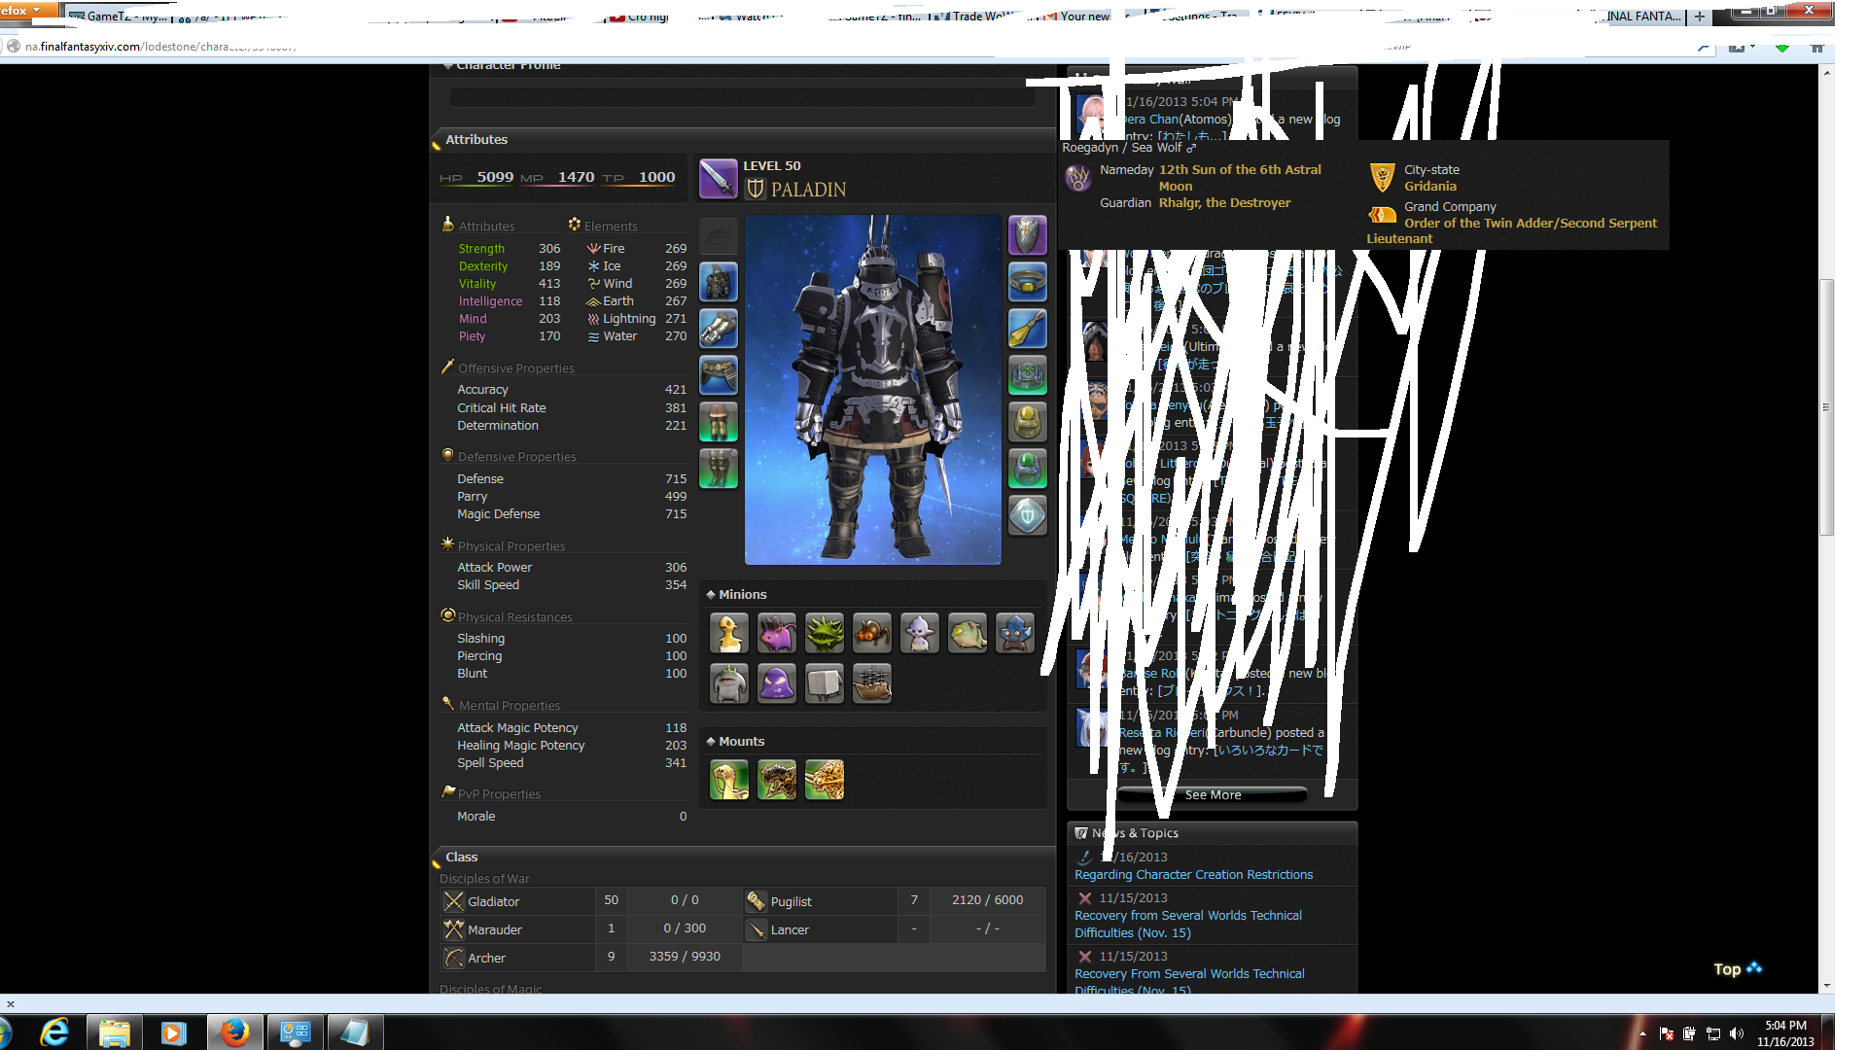Click the See More button

click(x=1213, y=794)
